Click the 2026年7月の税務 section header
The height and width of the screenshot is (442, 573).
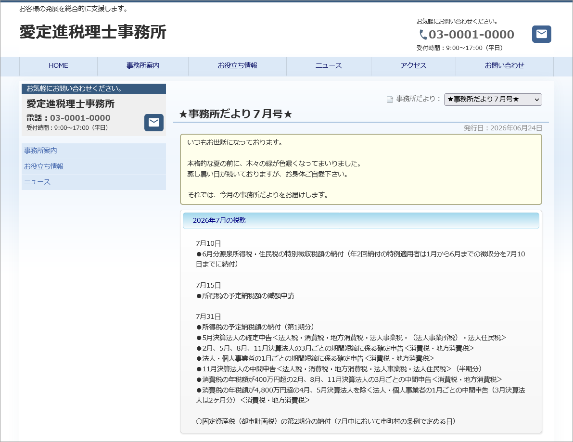click(361, 220)
